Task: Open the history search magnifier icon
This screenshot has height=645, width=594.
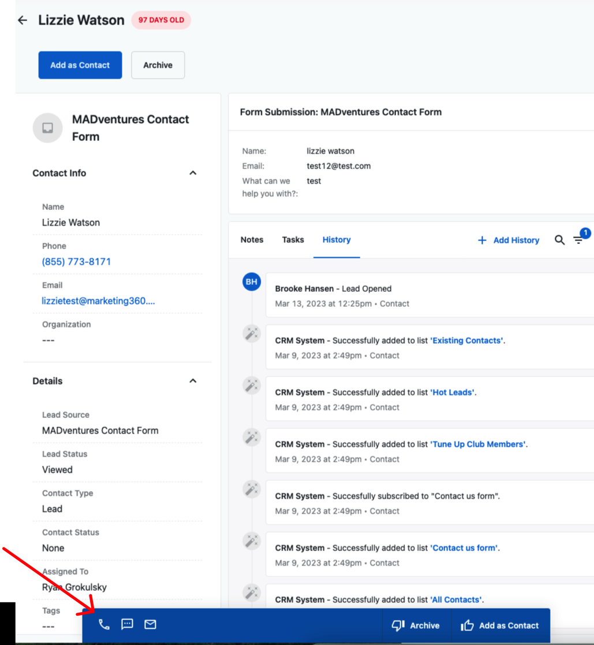Action: 559,240
